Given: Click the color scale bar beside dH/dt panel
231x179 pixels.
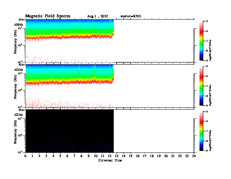Looking at the screenshot, I should 201,41.
